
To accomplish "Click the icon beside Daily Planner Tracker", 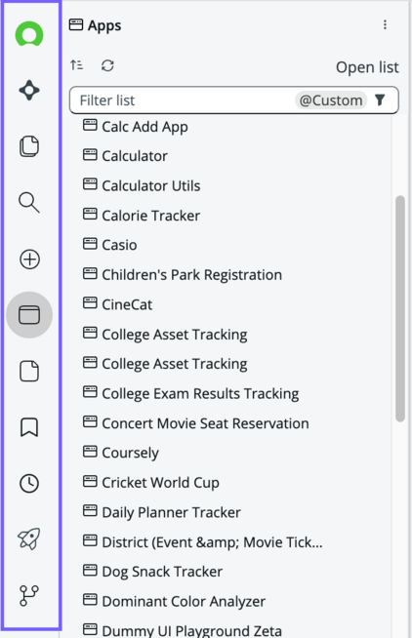I will [x=90, y=510].
